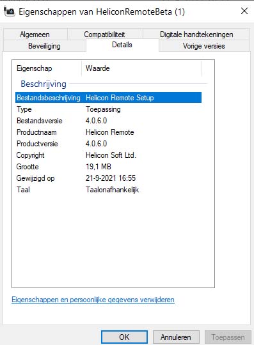Click the Helicon Remote Setup value
This screenshot has height=345, width=254.
[120, 98]
